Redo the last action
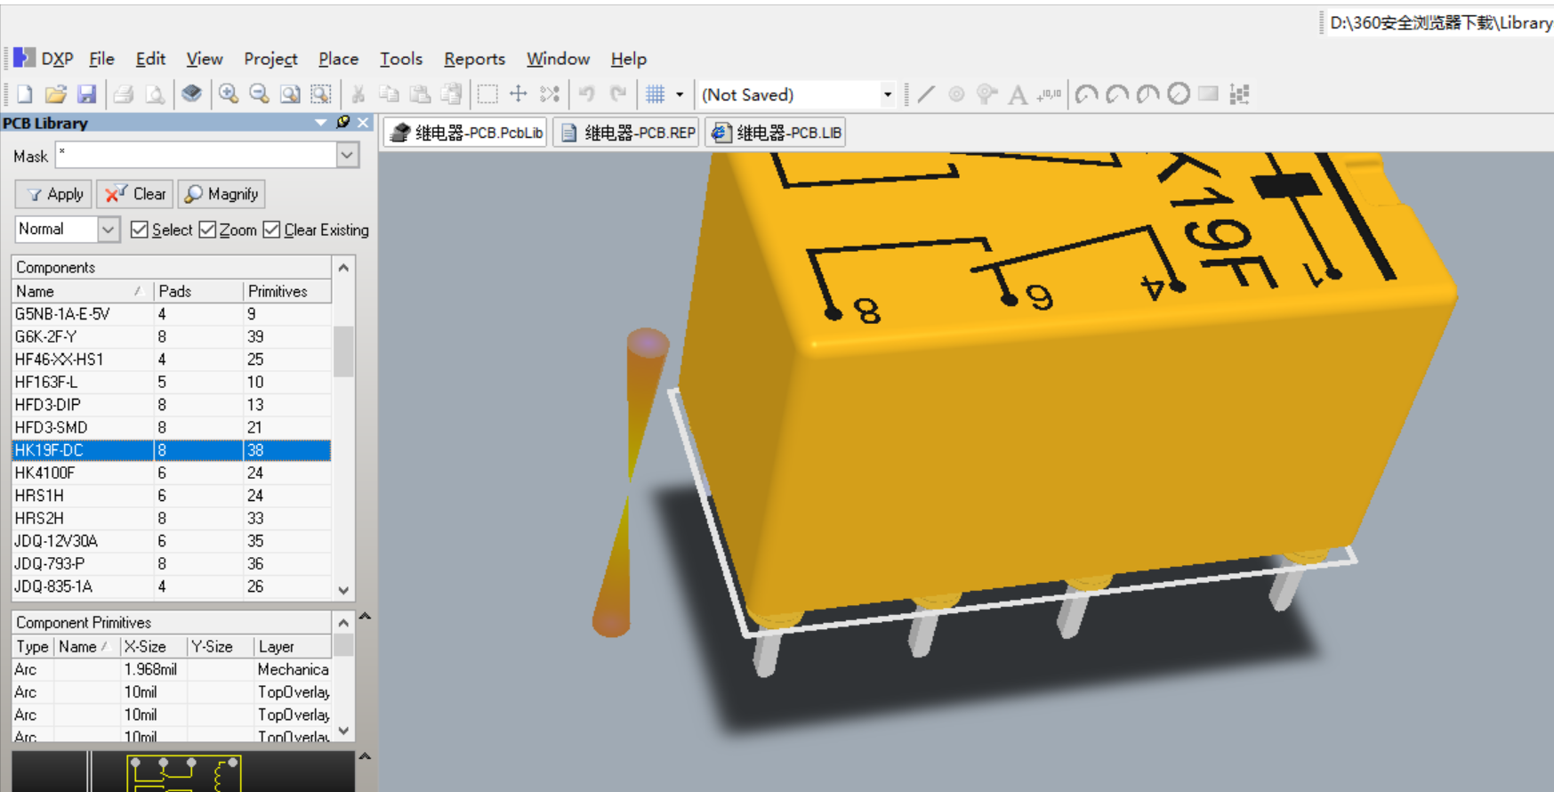This screenshot has height=792, width=1554. click(618, 94)
